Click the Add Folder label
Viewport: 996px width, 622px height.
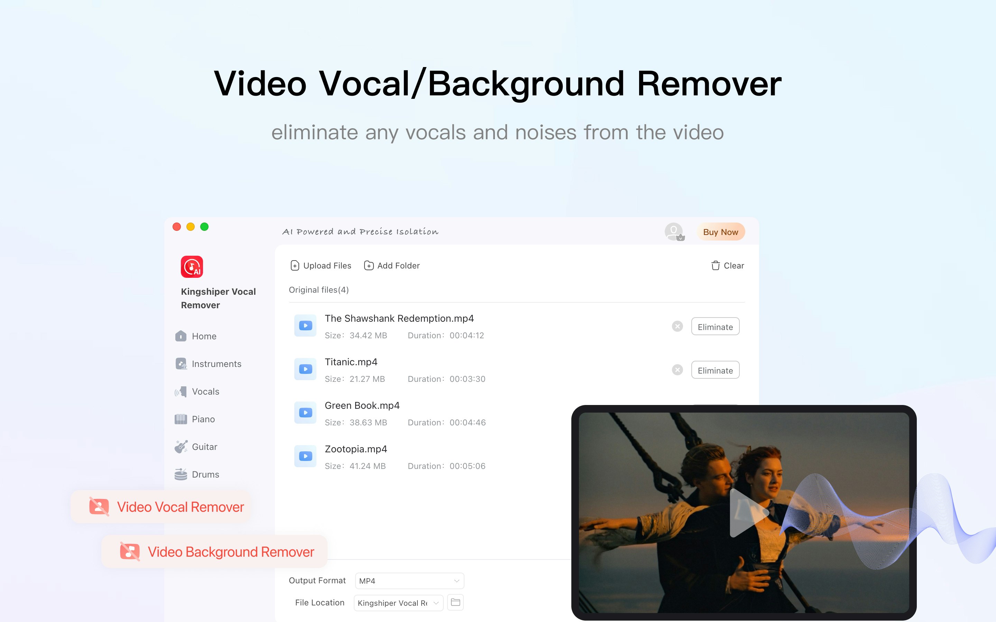tap(398, 265)
